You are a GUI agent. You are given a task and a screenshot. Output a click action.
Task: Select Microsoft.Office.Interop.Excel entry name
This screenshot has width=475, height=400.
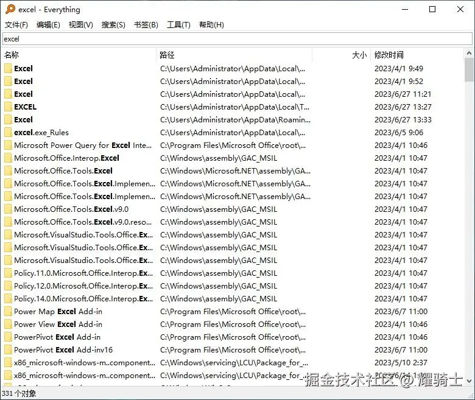(66, 158)
